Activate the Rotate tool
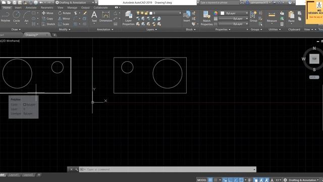The image size is (323, 182). [64, 13]
